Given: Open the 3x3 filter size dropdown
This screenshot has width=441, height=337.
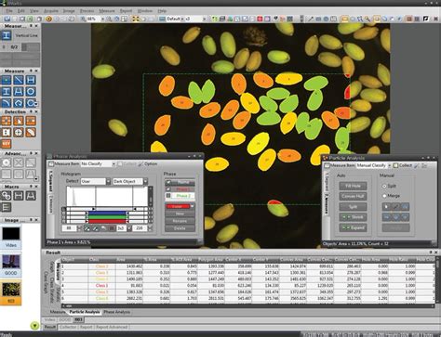Looking at the screenshot, I should coord(129,228).
